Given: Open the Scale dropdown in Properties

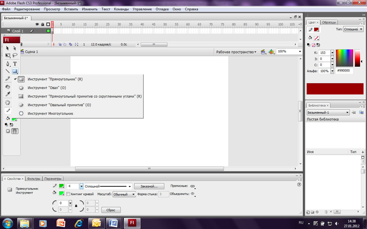Looking at the screenshot, I should [124, 194].
